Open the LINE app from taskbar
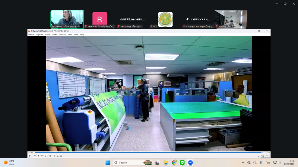 tap(182, 163)
